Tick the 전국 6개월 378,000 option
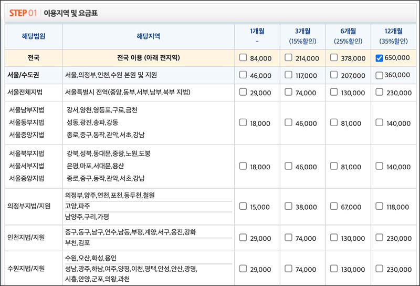 [x=334, y=58]
